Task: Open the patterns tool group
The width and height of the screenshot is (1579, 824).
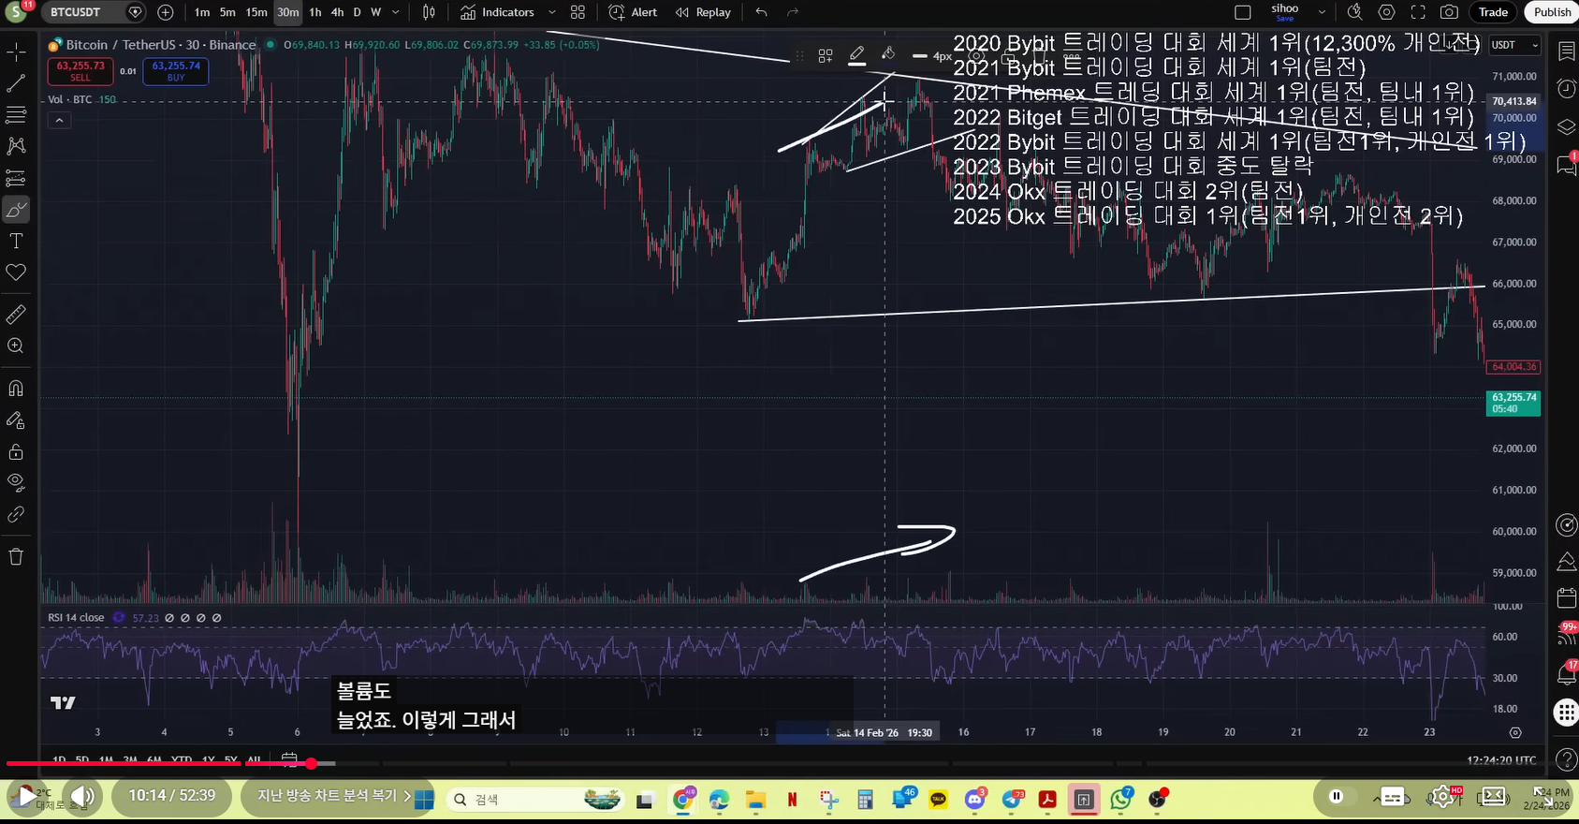Action: (x=16, y=146)
